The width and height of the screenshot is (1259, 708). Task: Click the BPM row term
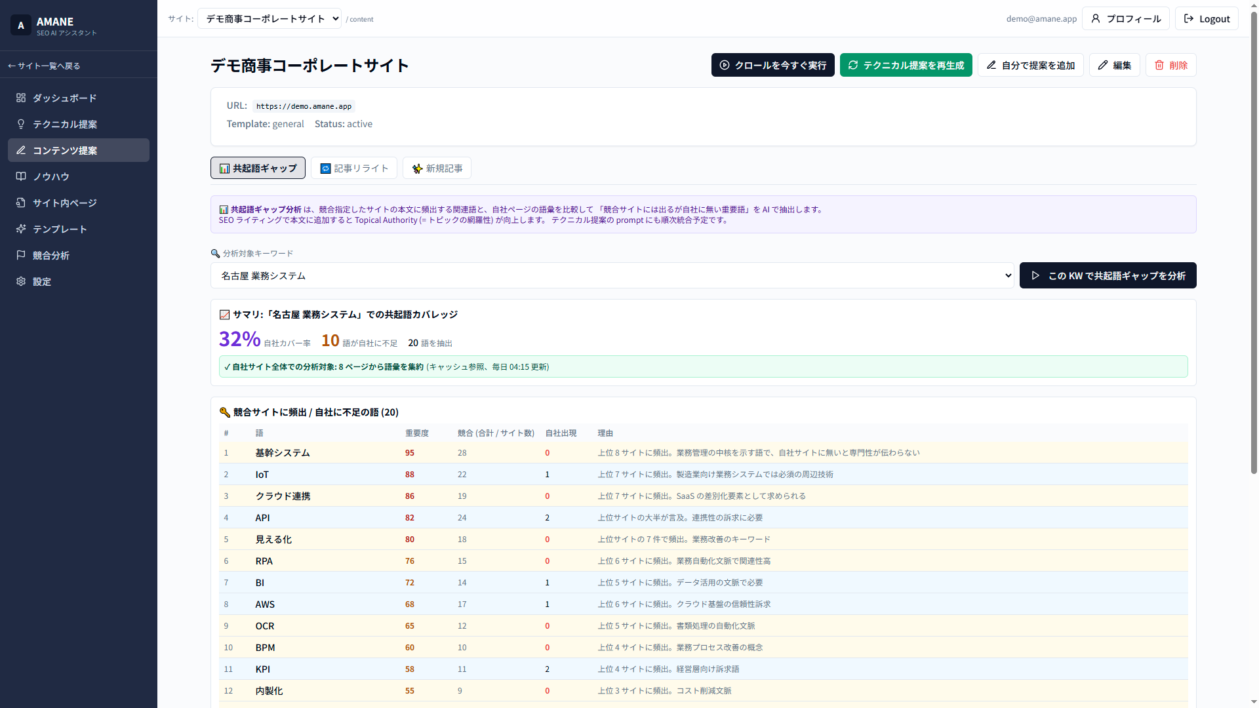[265, 648]
